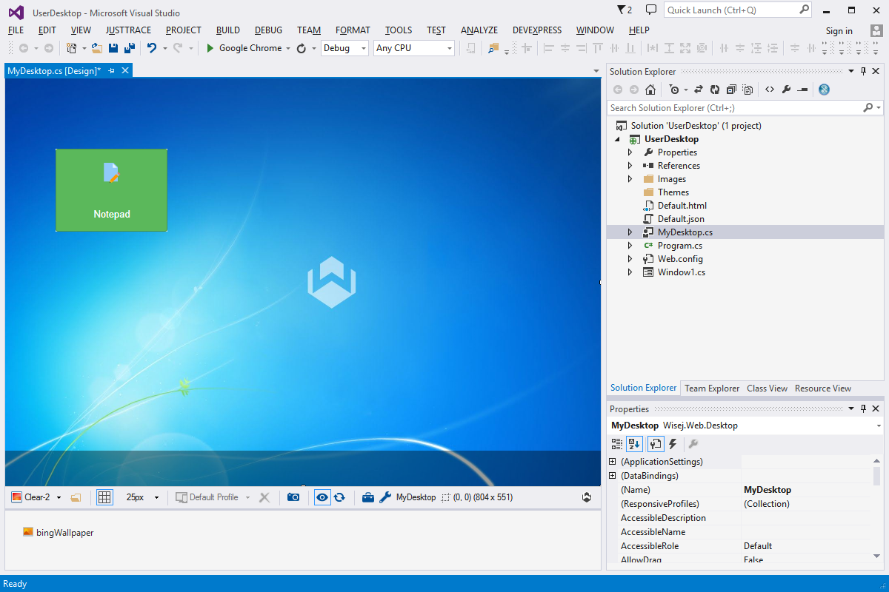Show Events lightning icon in Properties panel

(x=673, y=444)
